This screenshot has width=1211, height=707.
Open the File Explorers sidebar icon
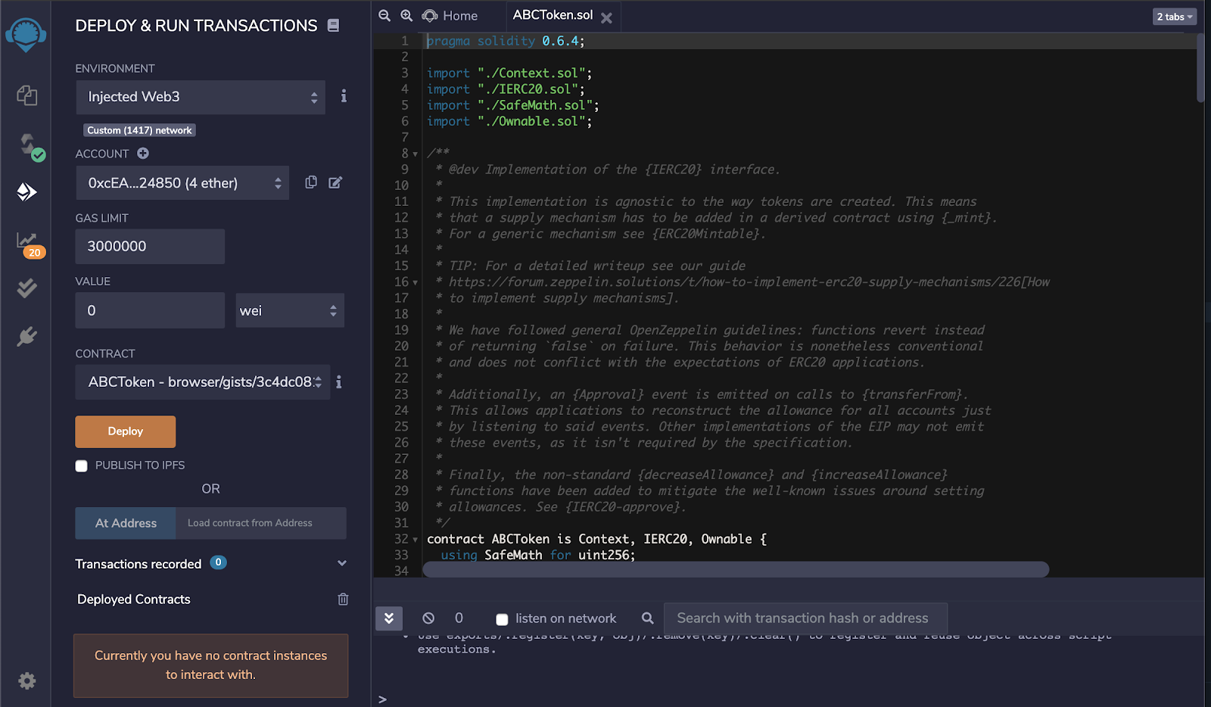coord(26,95)
